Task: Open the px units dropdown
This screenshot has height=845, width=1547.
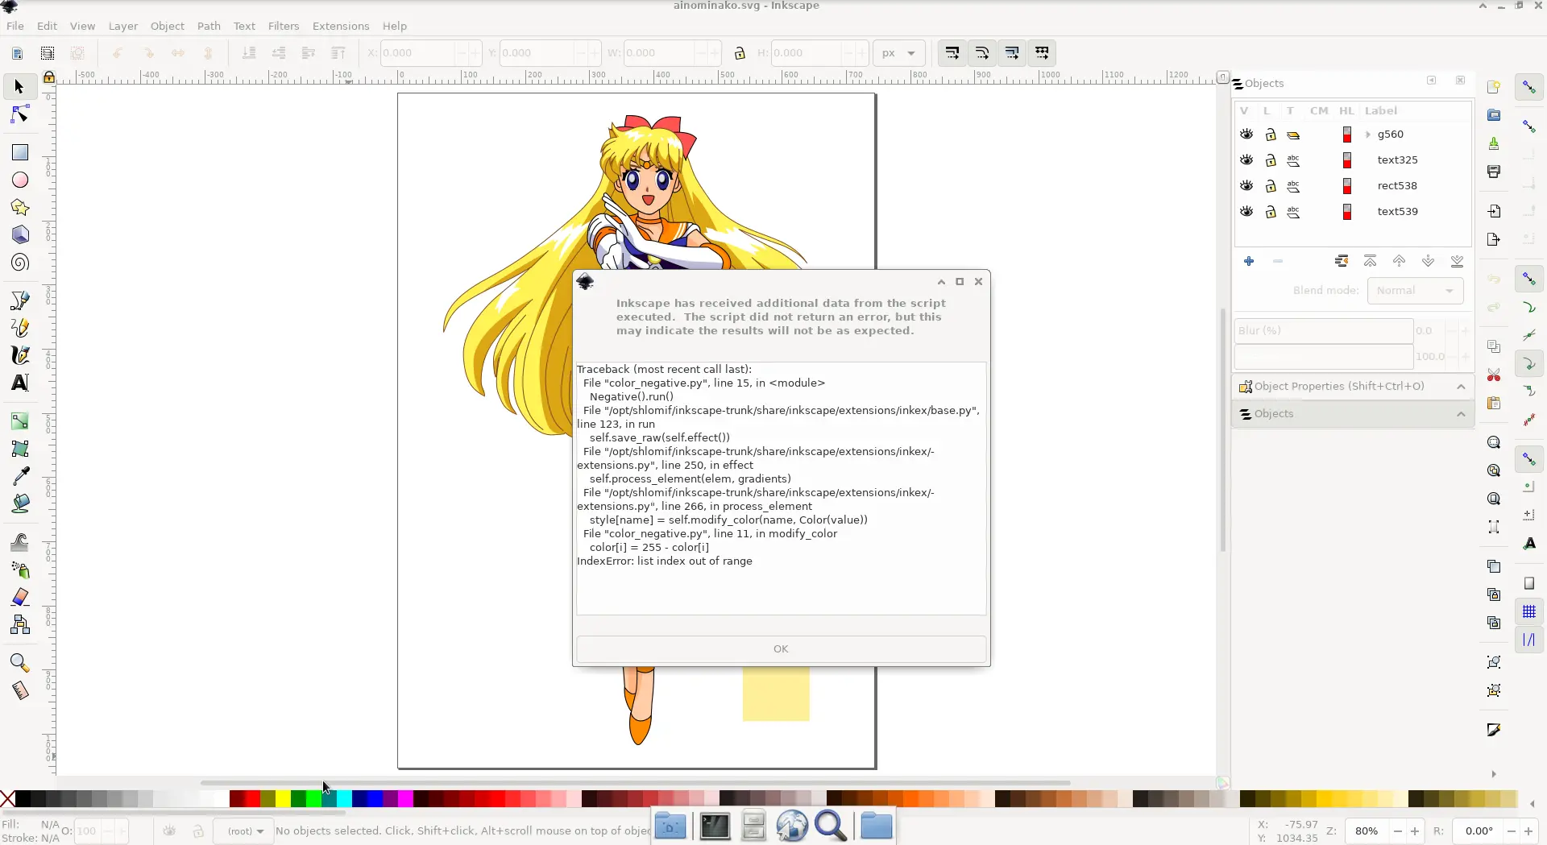Action: [x=899, y=53]
